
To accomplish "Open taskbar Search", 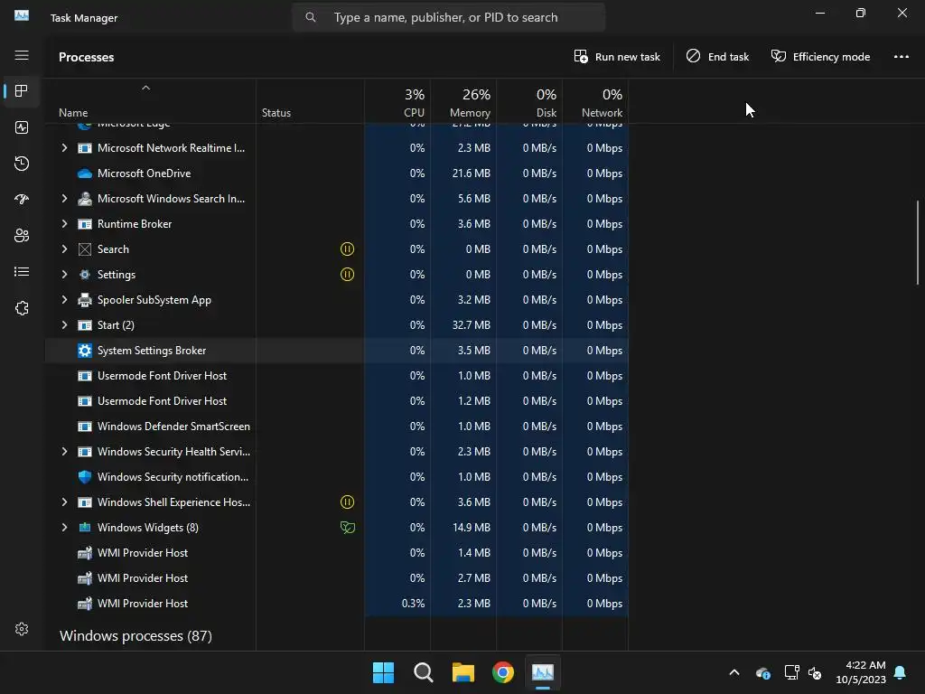I will coord(423,672).
